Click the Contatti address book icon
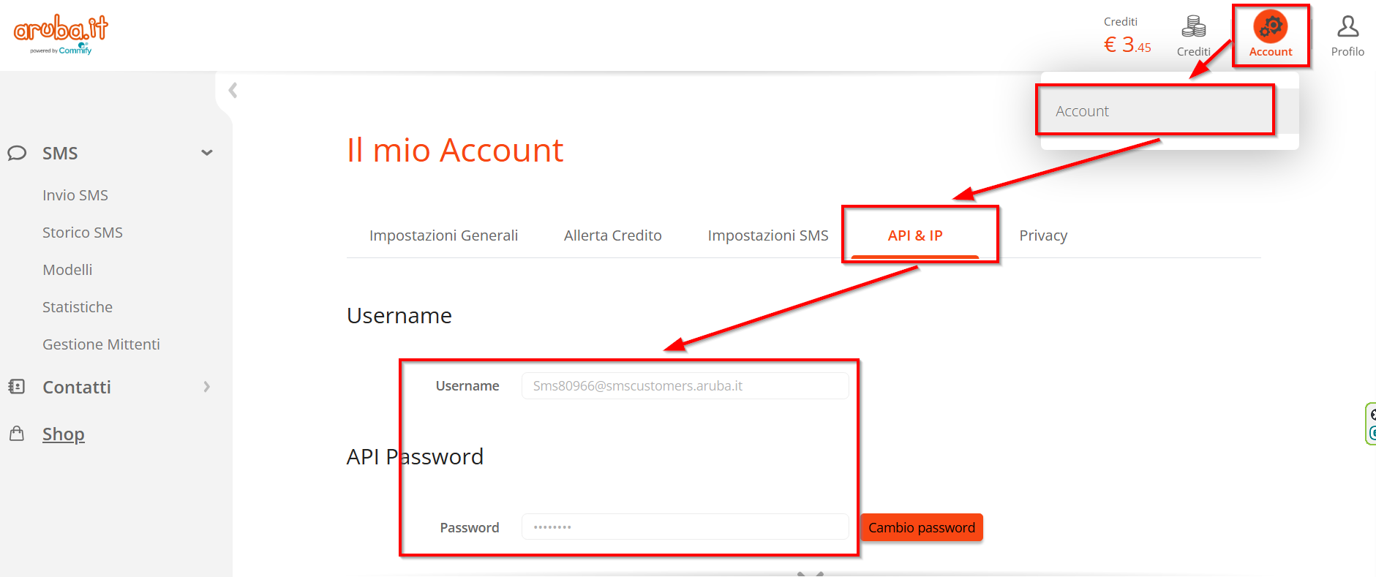 17,387
